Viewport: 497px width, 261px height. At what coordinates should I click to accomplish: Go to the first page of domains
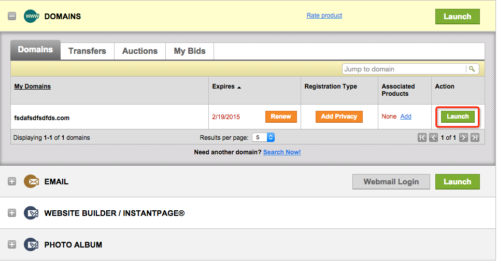pyautogui.click(x=422, y=138)
